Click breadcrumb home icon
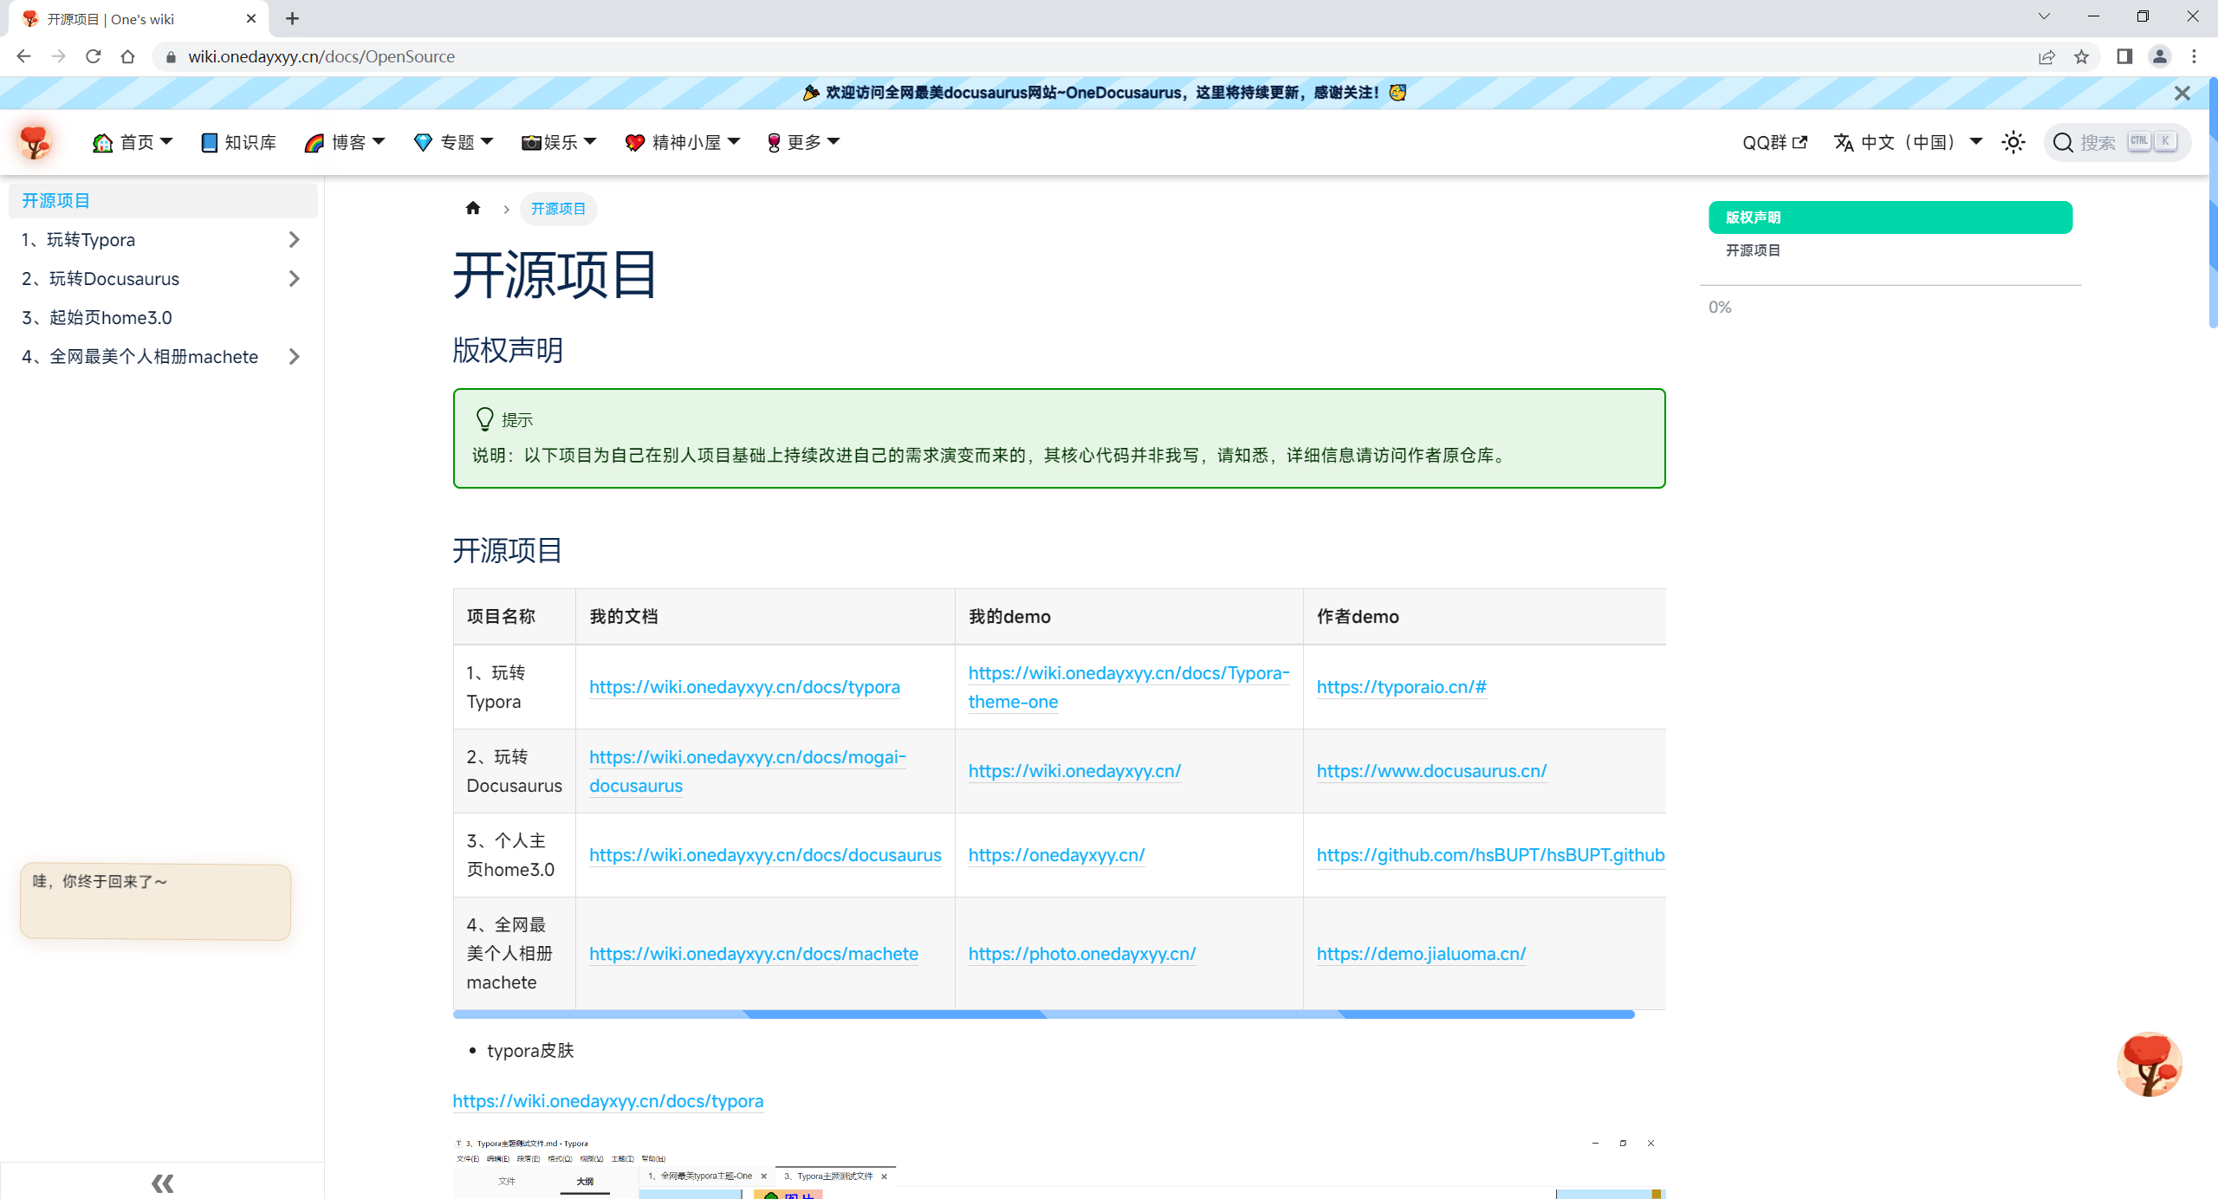Screen dimensions: 2218x1199 (x=472, y=208)
